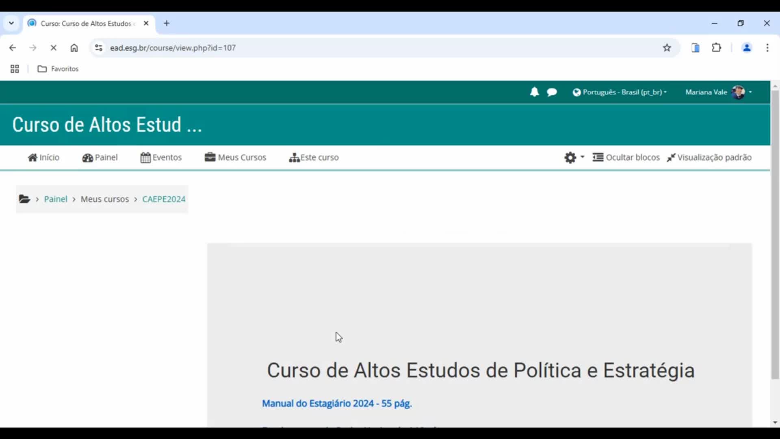Open the tab search dropdown arrow
780x439 pixels.
(11, 24)
